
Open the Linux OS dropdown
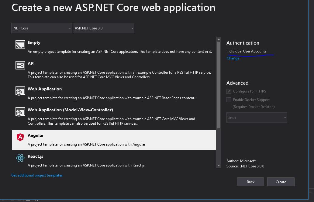[x=257, y=117]
